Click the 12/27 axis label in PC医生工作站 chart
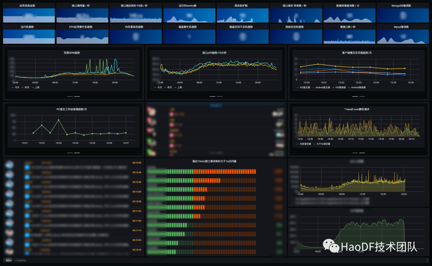432x266 pixels. tap(126, 143)
